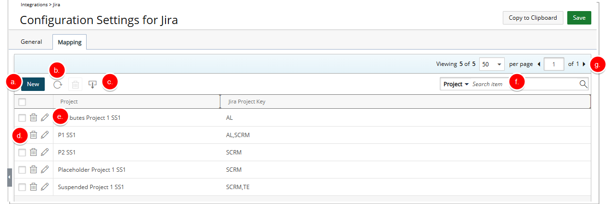The height and width of the screenshot is (204, 612).
Task: Click the refresh icon in the toolbar
Action: pyautogui.click(x=58, y=84)
